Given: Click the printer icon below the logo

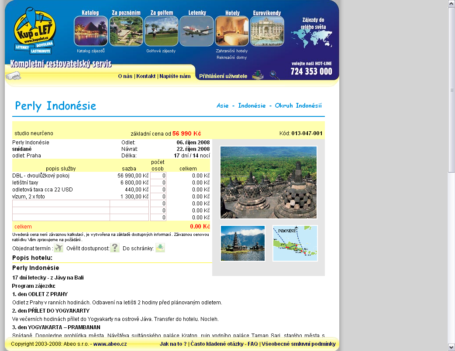Looking at the screenshot, I should point(13,76).
